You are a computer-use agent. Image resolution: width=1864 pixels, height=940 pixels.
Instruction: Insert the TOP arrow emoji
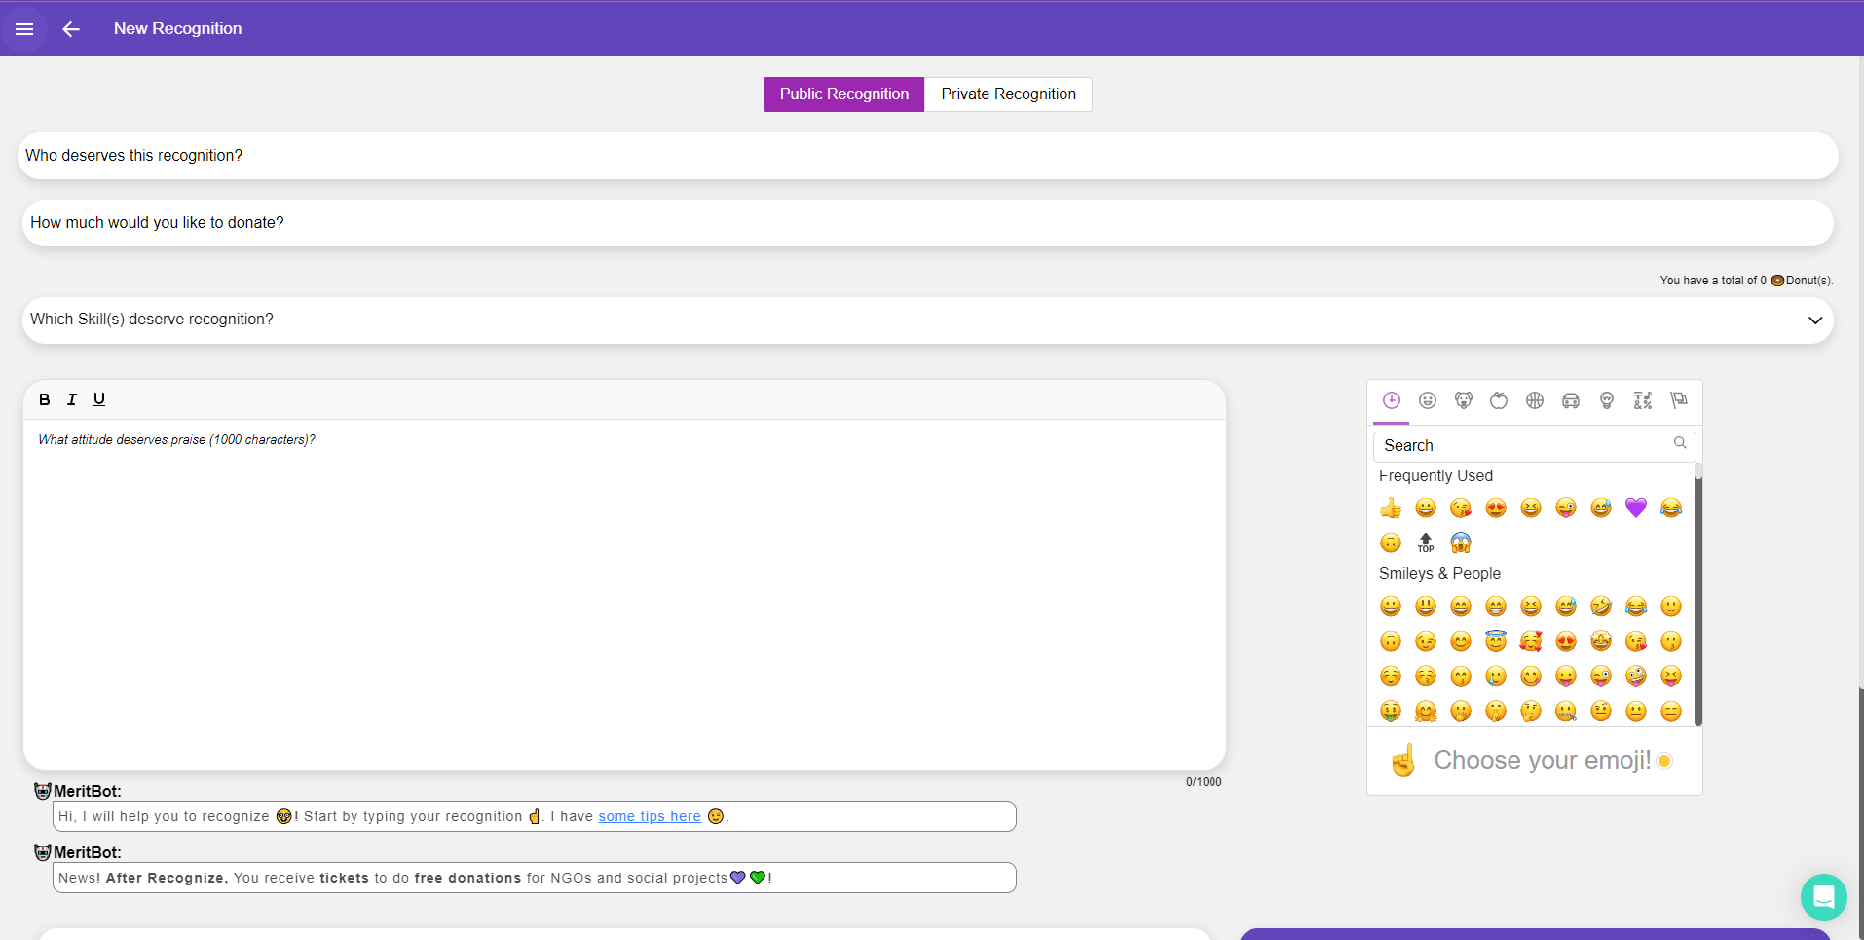tap(1426, 543)
